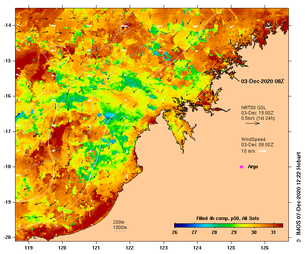Click '0.5m/s (1kt 24h)' legend text
This screenshot has width=305, height=254.
[258, 118]
